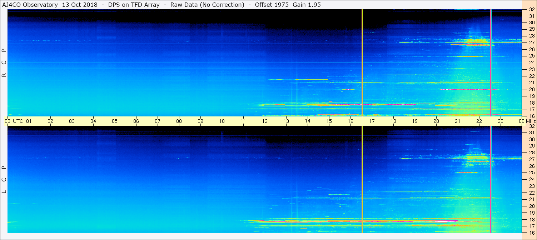Select the "06" hour label on the time axis
This screenshot has height=240, width=537.
(x=136, y=121)
